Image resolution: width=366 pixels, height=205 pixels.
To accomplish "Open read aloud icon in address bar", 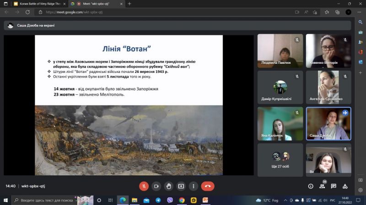I will [x=306, y=12].
